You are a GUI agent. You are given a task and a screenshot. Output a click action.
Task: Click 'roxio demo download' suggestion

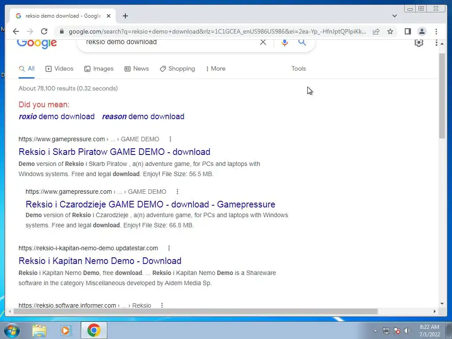(x=56, y=117)
